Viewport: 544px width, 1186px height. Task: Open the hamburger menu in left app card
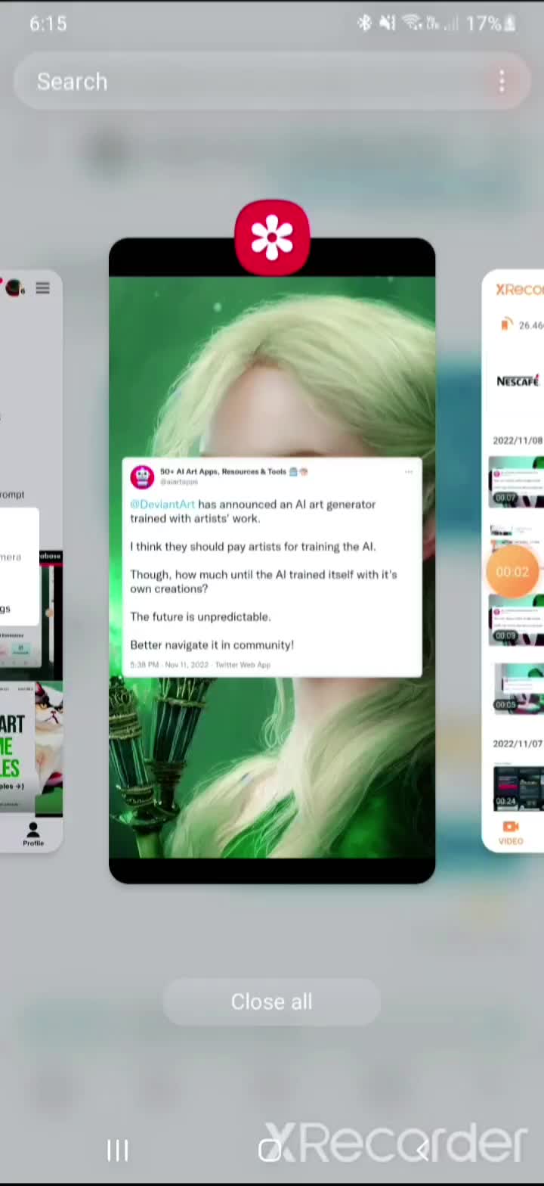(42, 288)
